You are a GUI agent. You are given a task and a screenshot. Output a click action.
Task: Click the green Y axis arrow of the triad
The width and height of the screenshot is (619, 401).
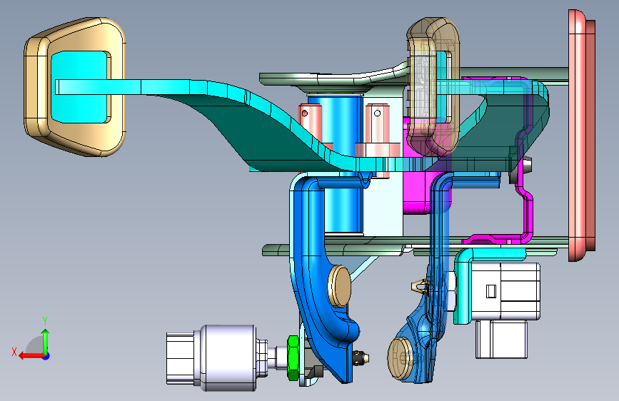point(46,340)
